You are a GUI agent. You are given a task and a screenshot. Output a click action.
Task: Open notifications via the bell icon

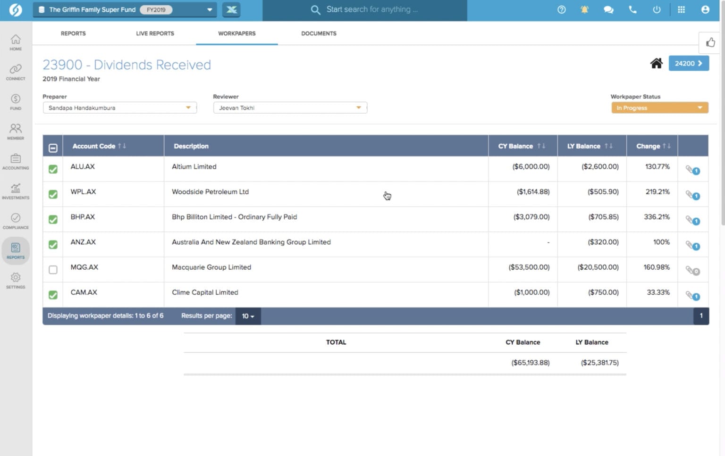(584, 9)
